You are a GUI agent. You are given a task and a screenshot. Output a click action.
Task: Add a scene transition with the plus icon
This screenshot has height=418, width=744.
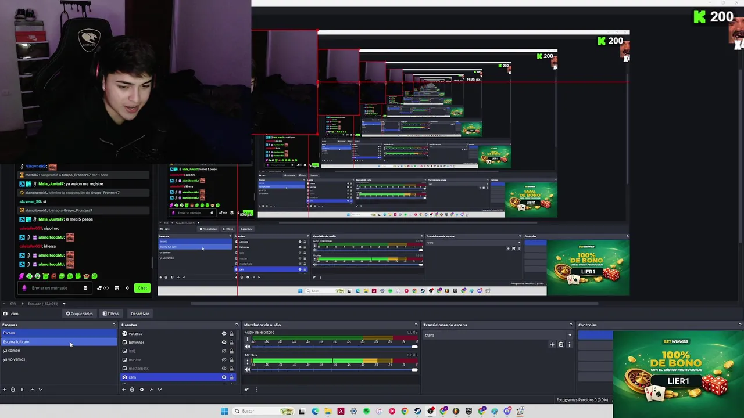coord(552,344)
